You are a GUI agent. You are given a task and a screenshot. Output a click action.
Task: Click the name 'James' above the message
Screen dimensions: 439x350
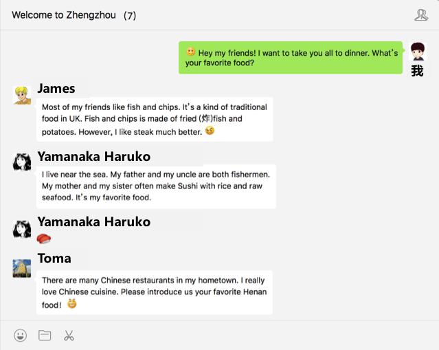pyautogui.click(x=56, y=88)
